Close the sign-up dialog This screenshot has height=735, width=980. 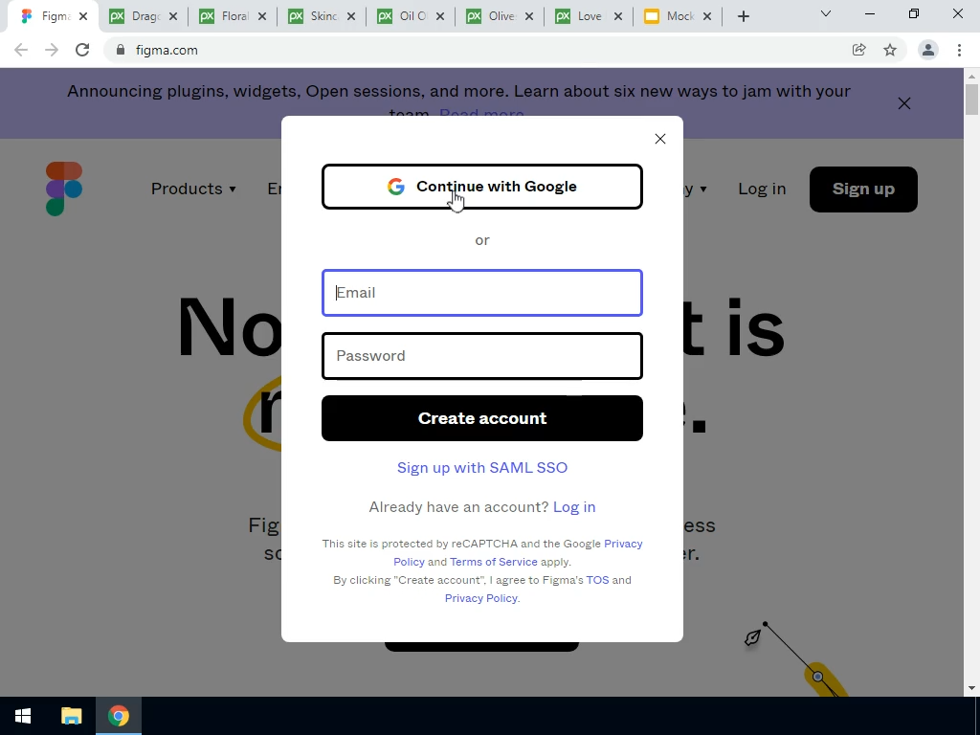(x=660, y=139)
